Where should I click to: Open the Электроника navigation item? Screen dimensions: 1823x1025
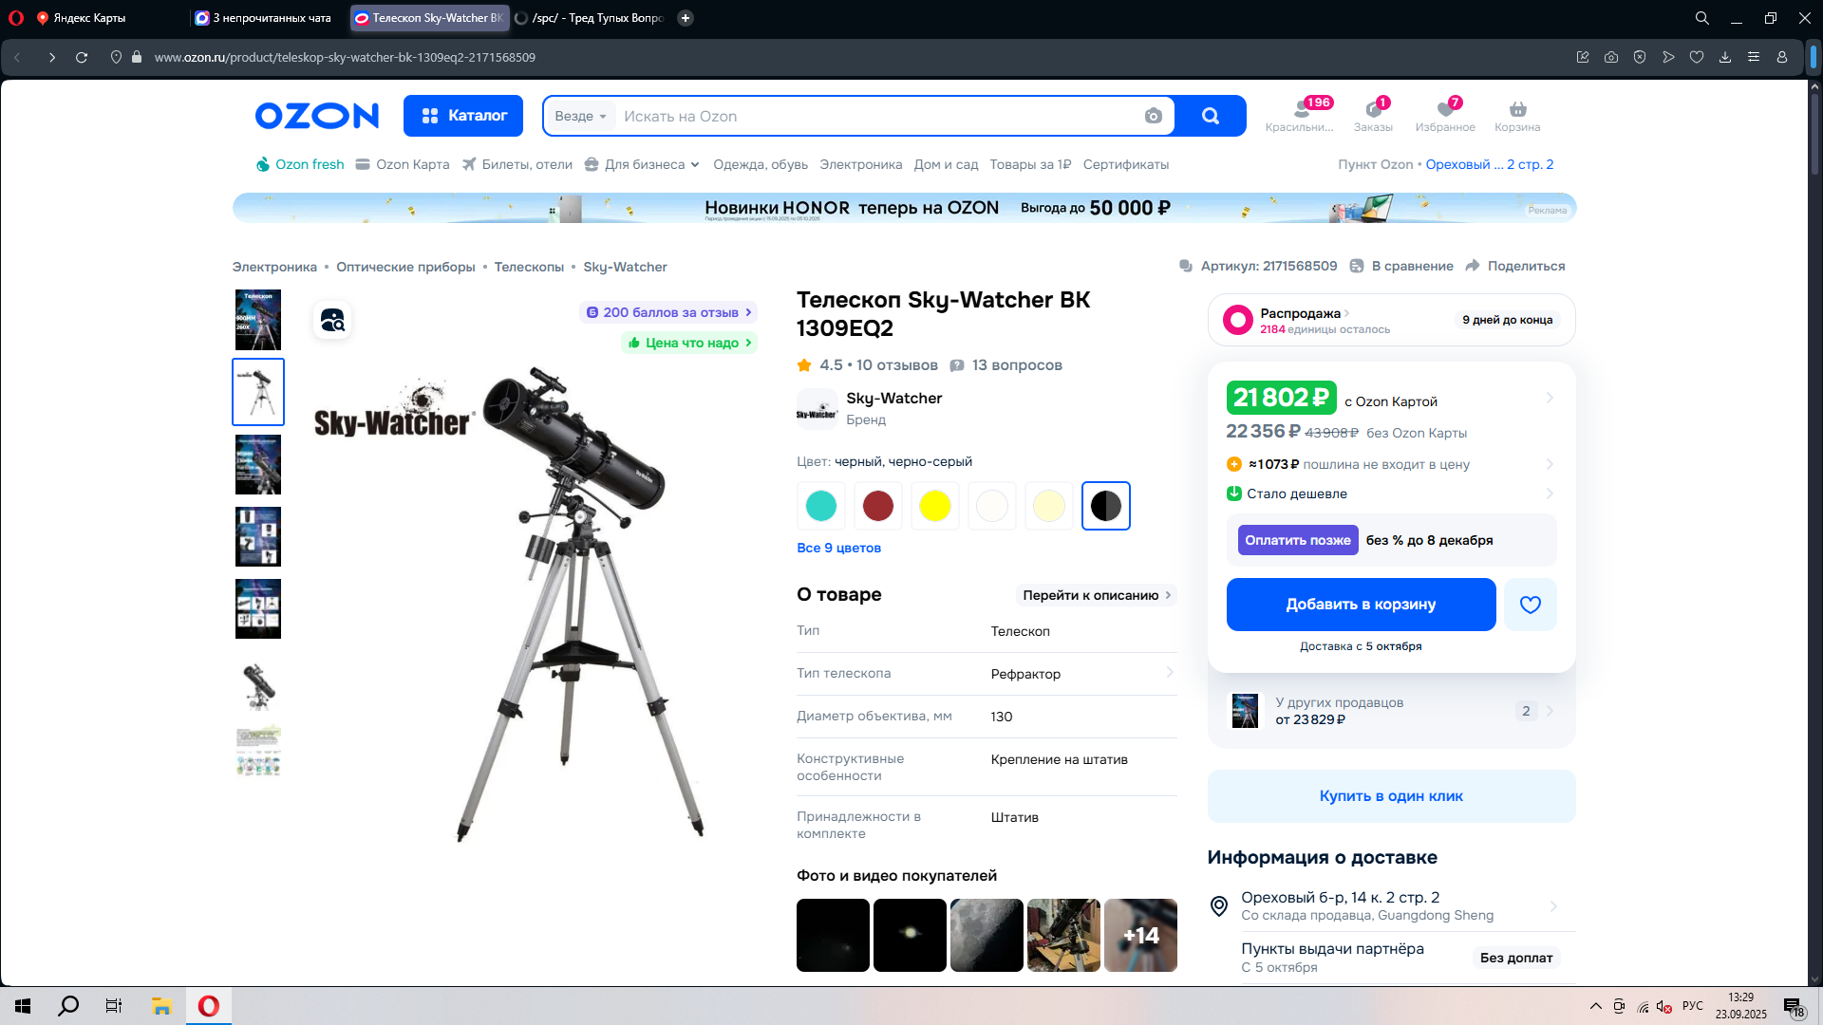coord(860,164)
